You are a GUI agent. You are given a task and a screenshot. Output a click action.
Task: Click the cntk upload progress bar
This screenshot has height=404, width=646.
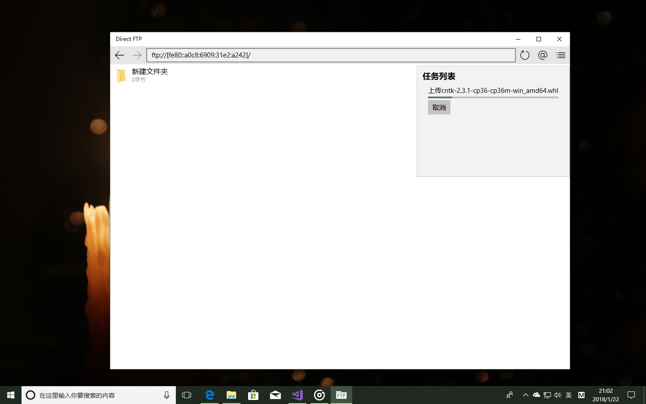coord(493,97)
